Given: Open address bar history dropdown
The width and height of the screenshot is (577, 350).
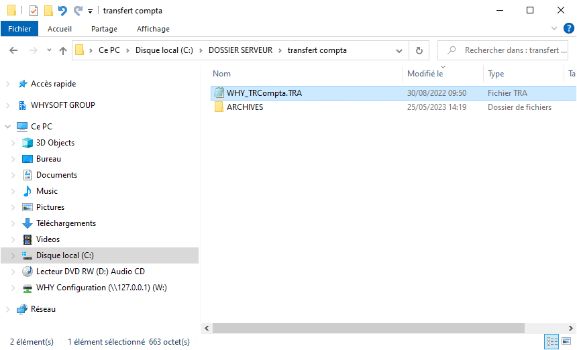Looking at the screenshot, I should [x=399, y=51].
